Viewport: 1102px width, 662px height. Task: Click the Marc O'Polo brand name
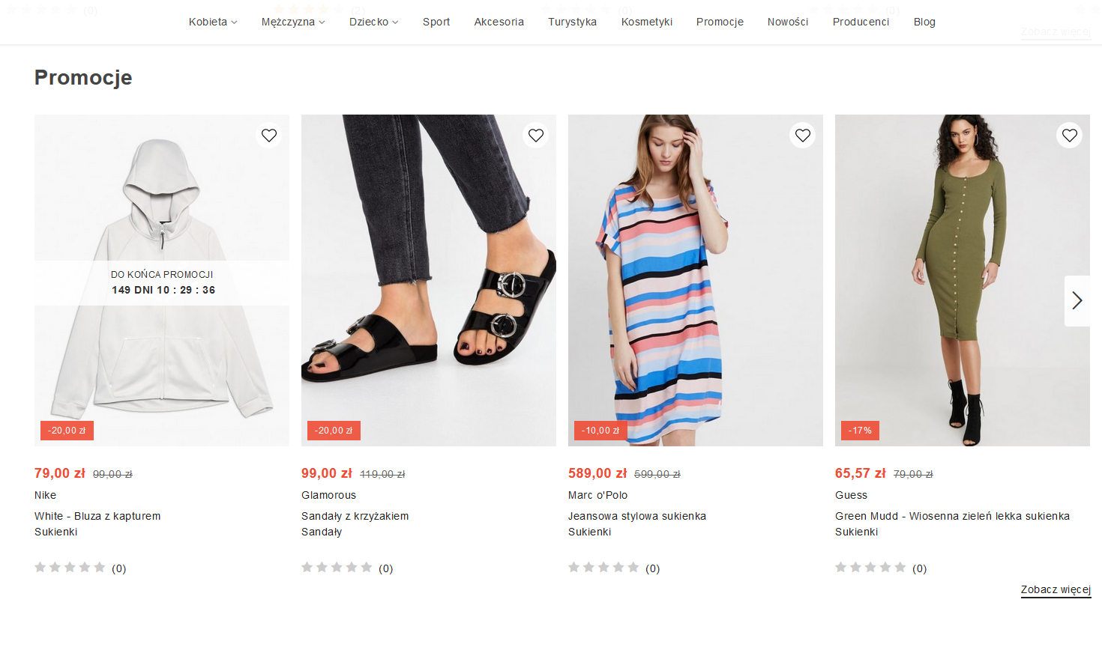tap(597, 495)
